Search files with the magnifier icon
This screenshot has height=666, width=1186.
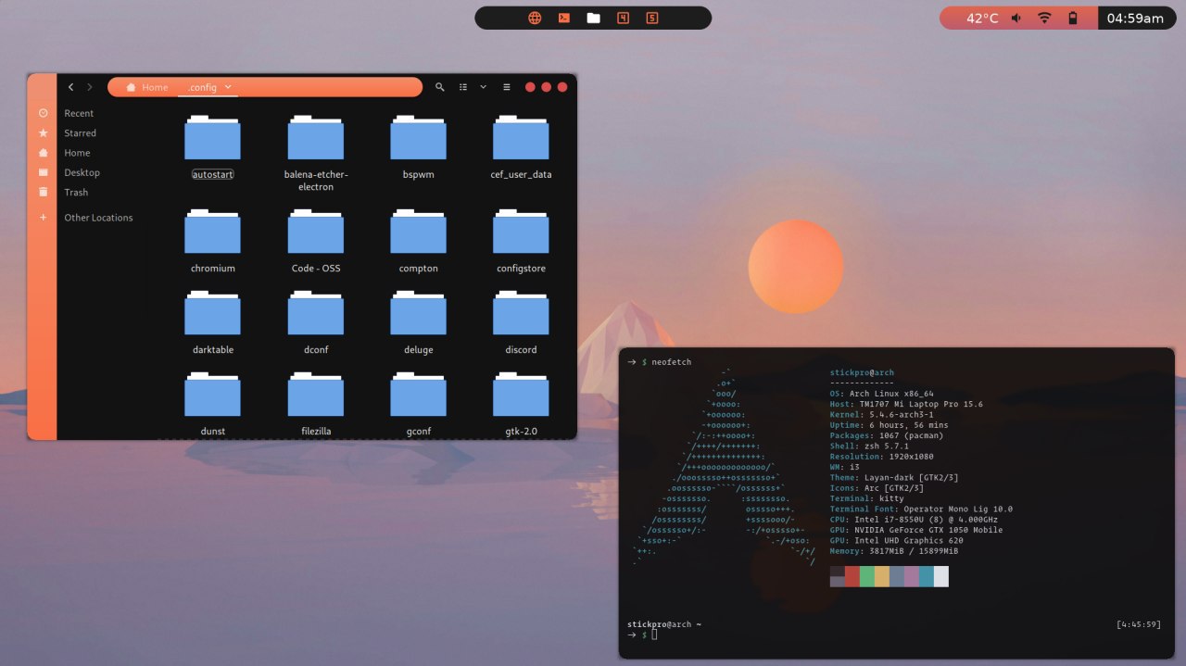(441, 87)
